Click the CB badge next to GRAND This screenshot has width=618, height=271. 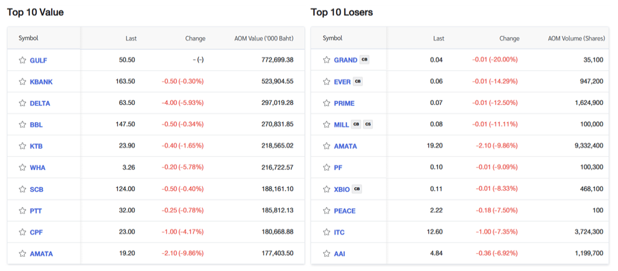pyautogui.click(x=365, y=60)
